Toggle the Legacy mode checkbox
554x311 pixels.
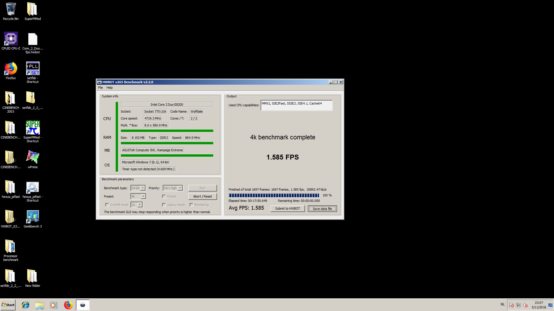164,205
